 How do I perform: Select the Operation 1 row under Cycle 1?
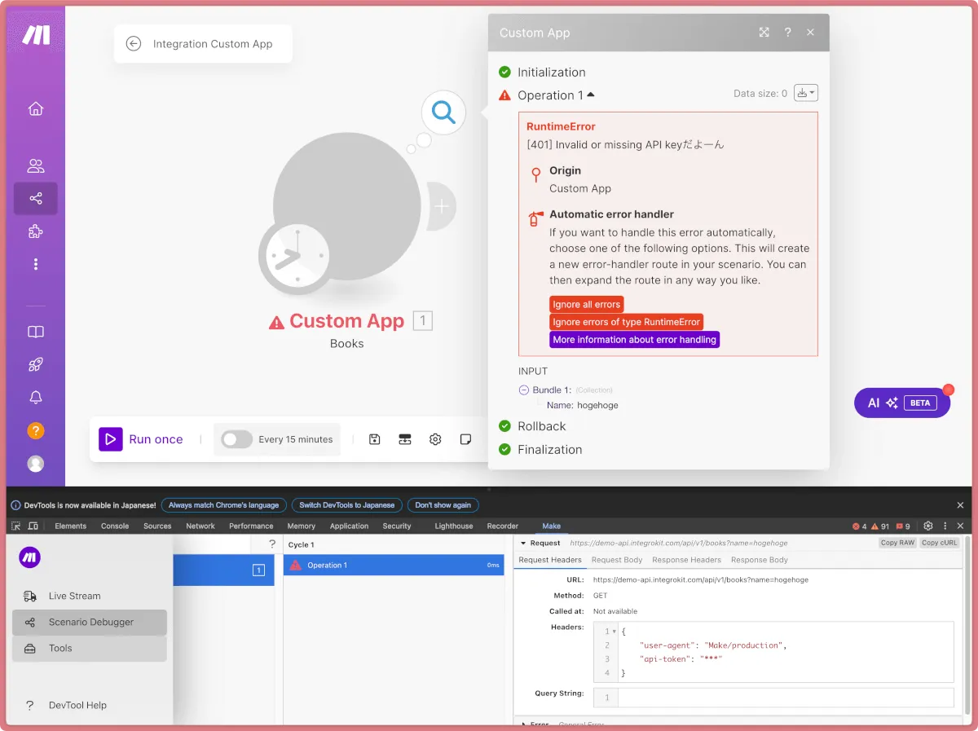click(x=394, y=565)
